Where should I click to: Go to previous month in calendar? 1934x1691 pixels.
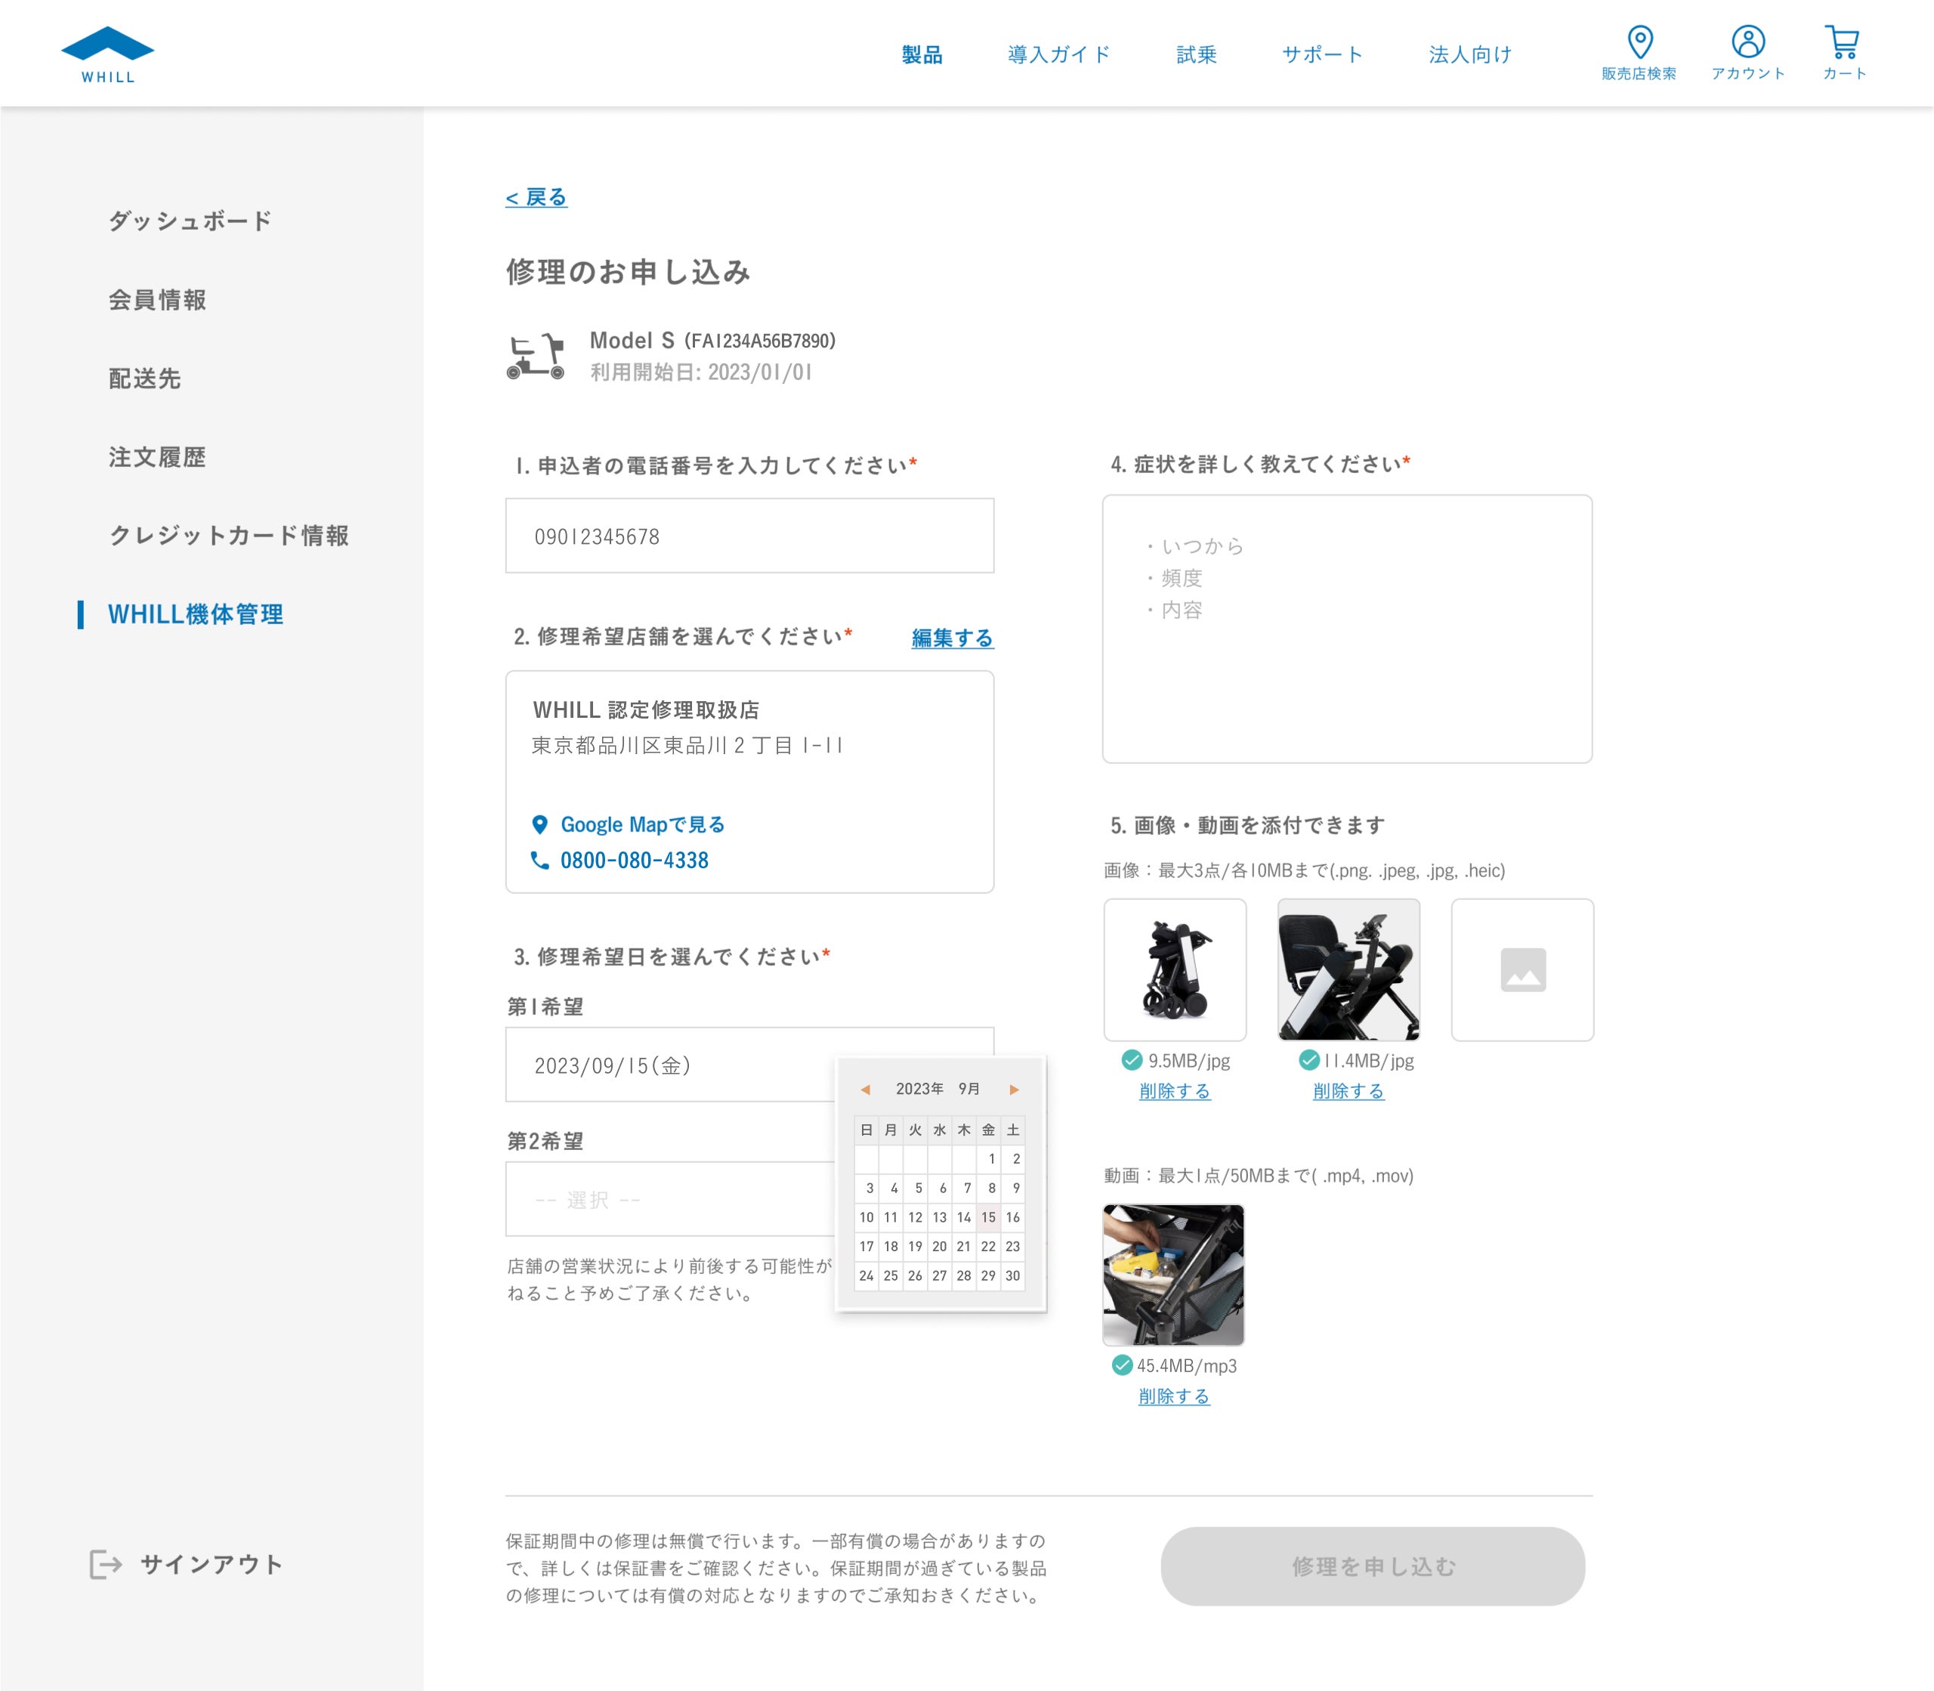[865, 1090]
